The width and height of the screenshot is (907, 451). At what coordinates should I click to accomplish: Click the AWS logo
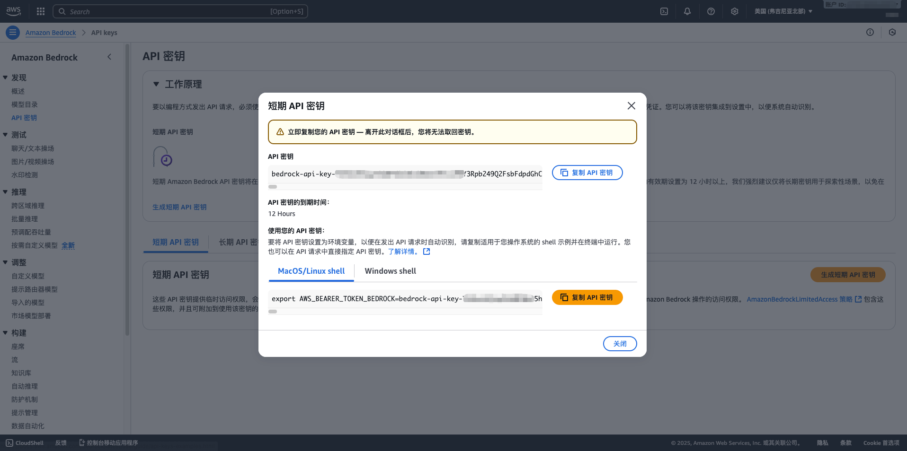pos(13,11)
